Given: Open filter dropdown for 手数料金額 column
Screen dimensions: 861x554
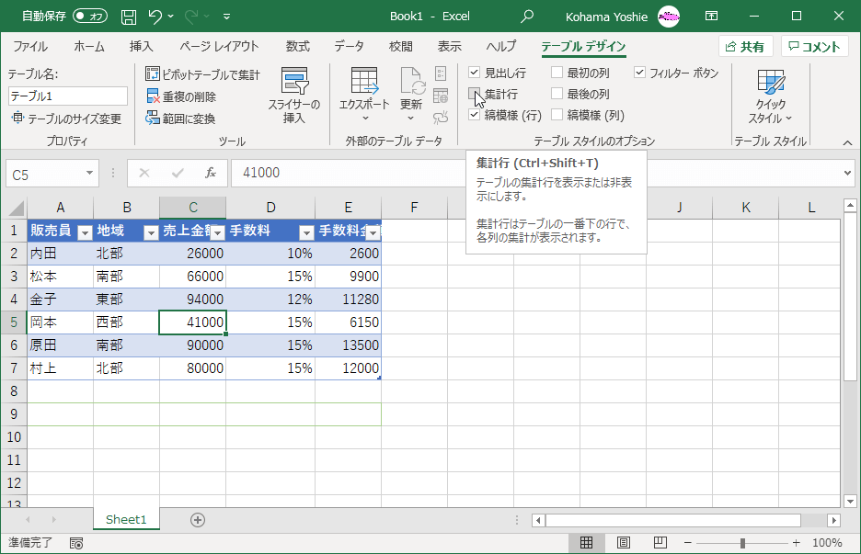Looking at the screenshot, I should [x=373, y=233].
